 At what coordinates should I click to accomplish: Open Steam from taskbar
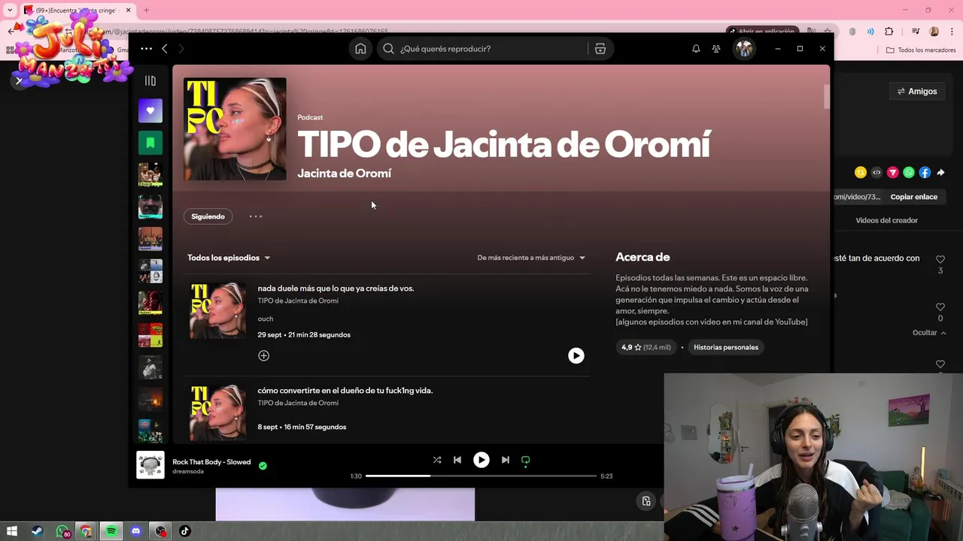pos(37,531)
